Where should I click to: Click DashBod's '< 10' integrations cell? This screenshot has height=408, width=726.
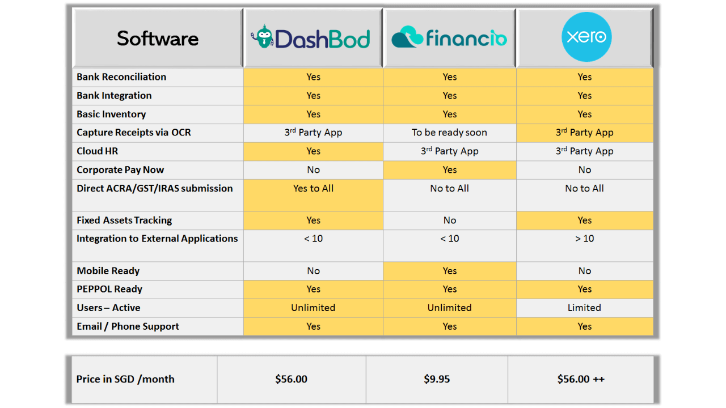click(x=314, y=246)
